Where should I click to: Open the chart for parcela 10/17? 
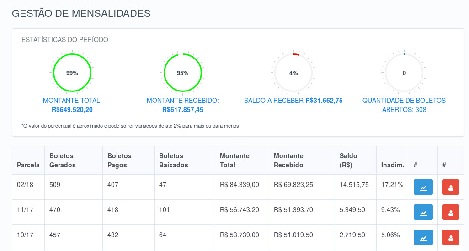423,237
